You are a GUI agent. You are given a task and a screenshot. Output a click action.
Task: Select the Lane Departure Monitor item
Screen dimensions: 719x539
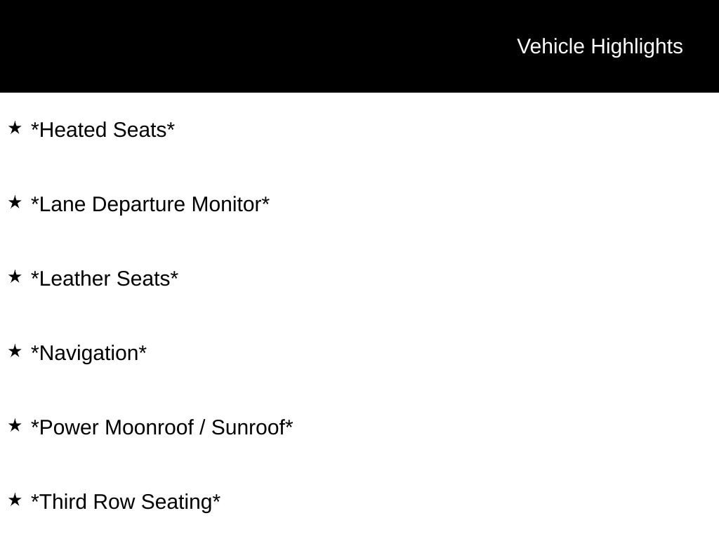click(x=150, y=205)
